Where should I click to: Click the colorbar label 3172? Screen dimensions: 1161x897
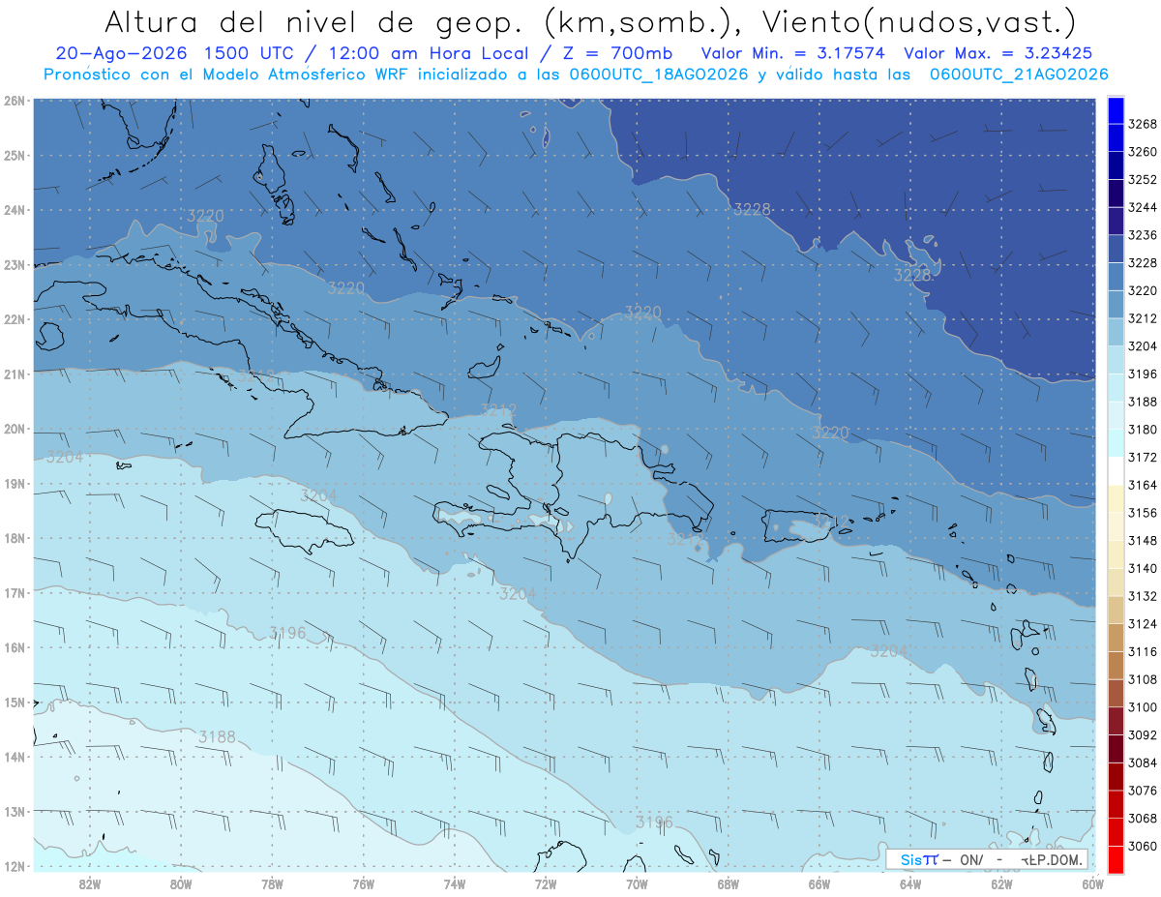(x=1143, y=457)
